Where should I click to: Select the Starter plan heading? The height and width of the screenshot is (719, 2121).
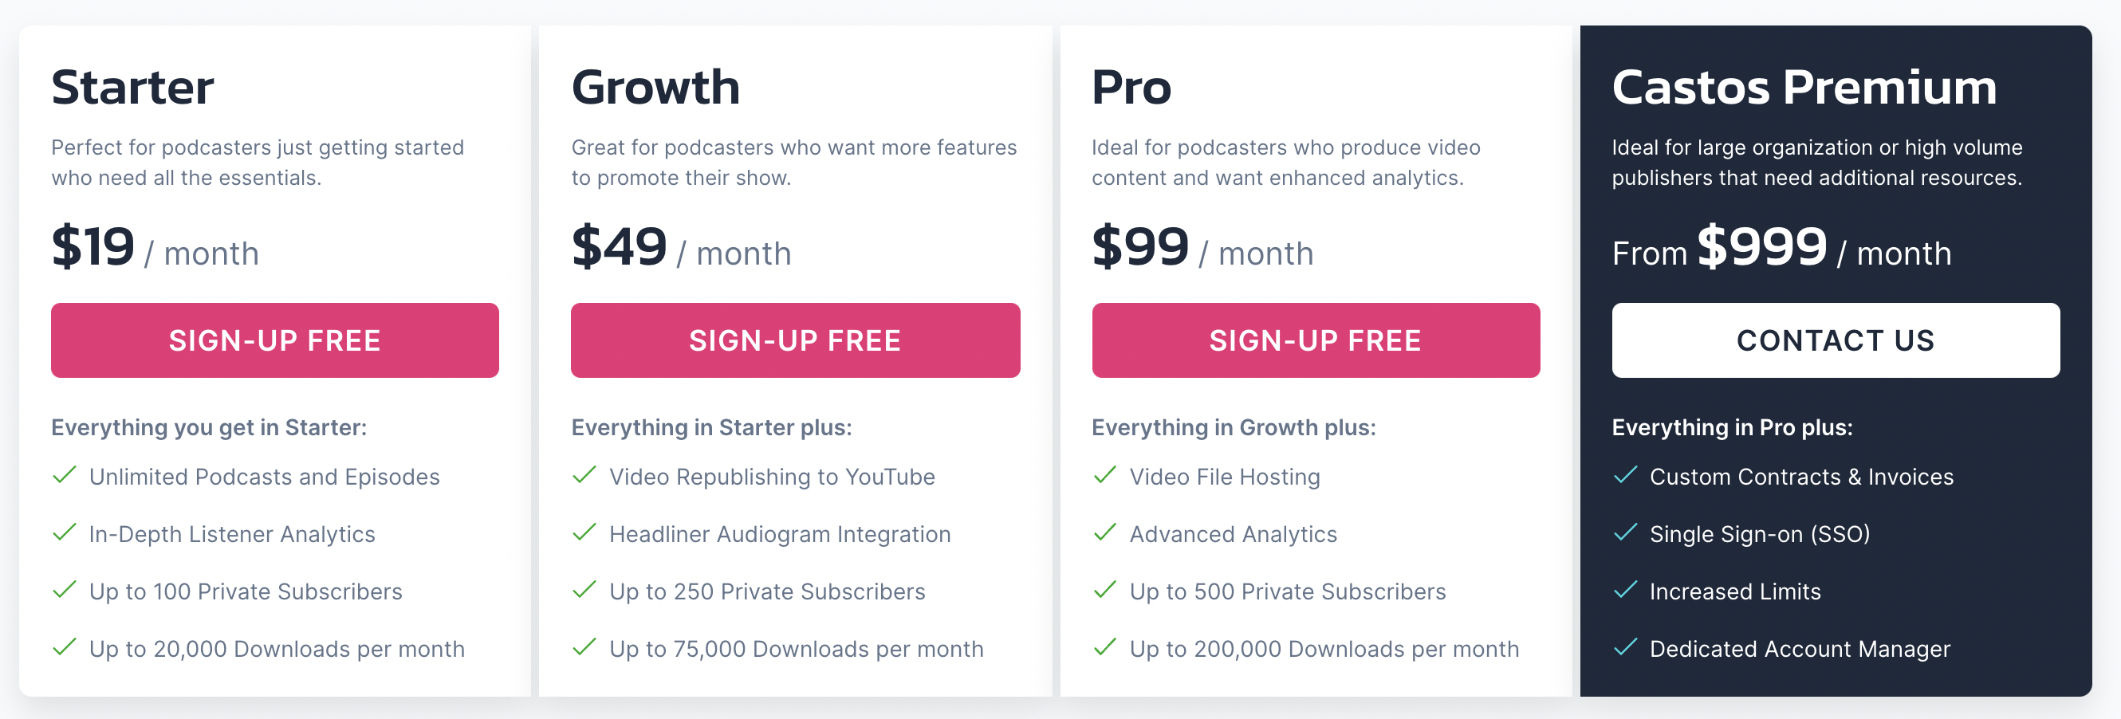[132, 85]
